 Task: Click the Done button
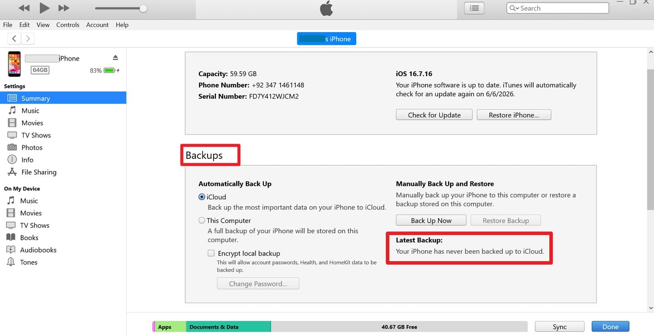point(610,327)
